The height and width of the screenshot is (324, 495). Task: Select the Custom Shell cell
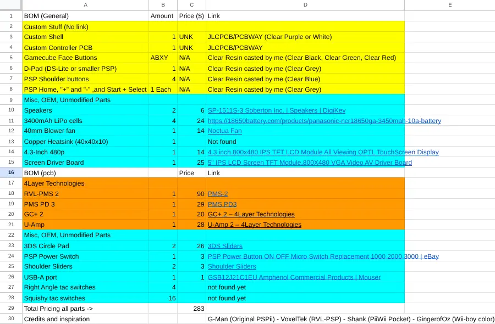point(86,37)
